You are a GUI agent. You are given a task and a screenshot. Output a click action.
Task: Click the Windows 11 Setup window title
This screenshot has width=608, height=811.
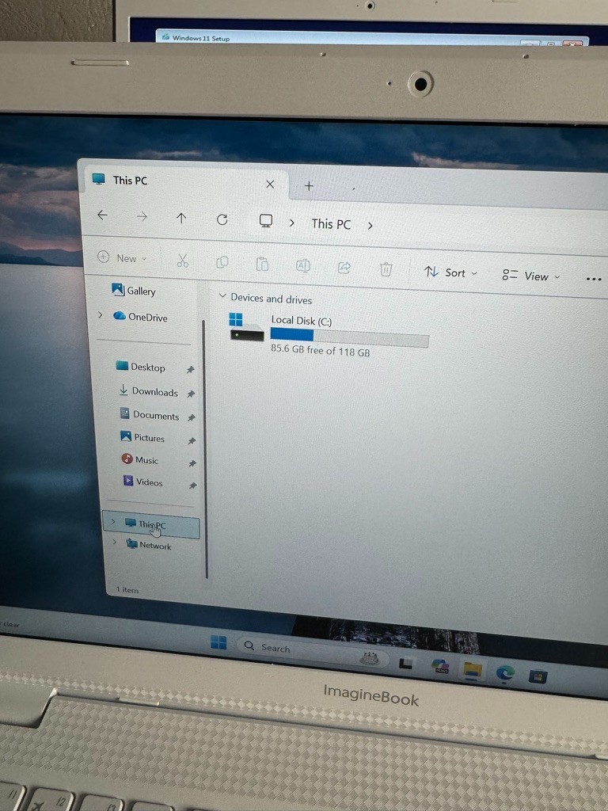[x=201, y=38]
